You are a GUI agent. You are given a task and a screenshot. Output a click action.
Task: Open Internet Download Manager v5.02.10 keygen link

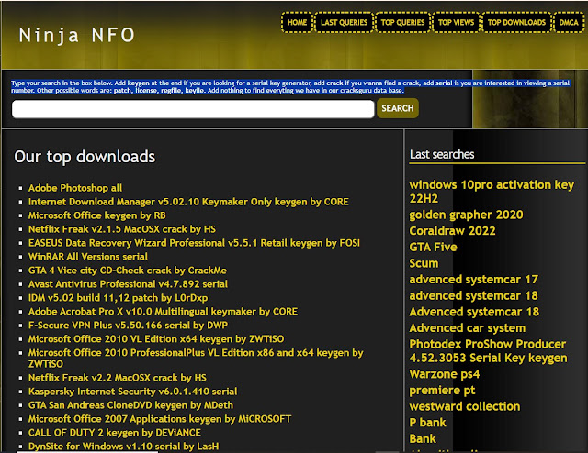(x=188, y=202)
